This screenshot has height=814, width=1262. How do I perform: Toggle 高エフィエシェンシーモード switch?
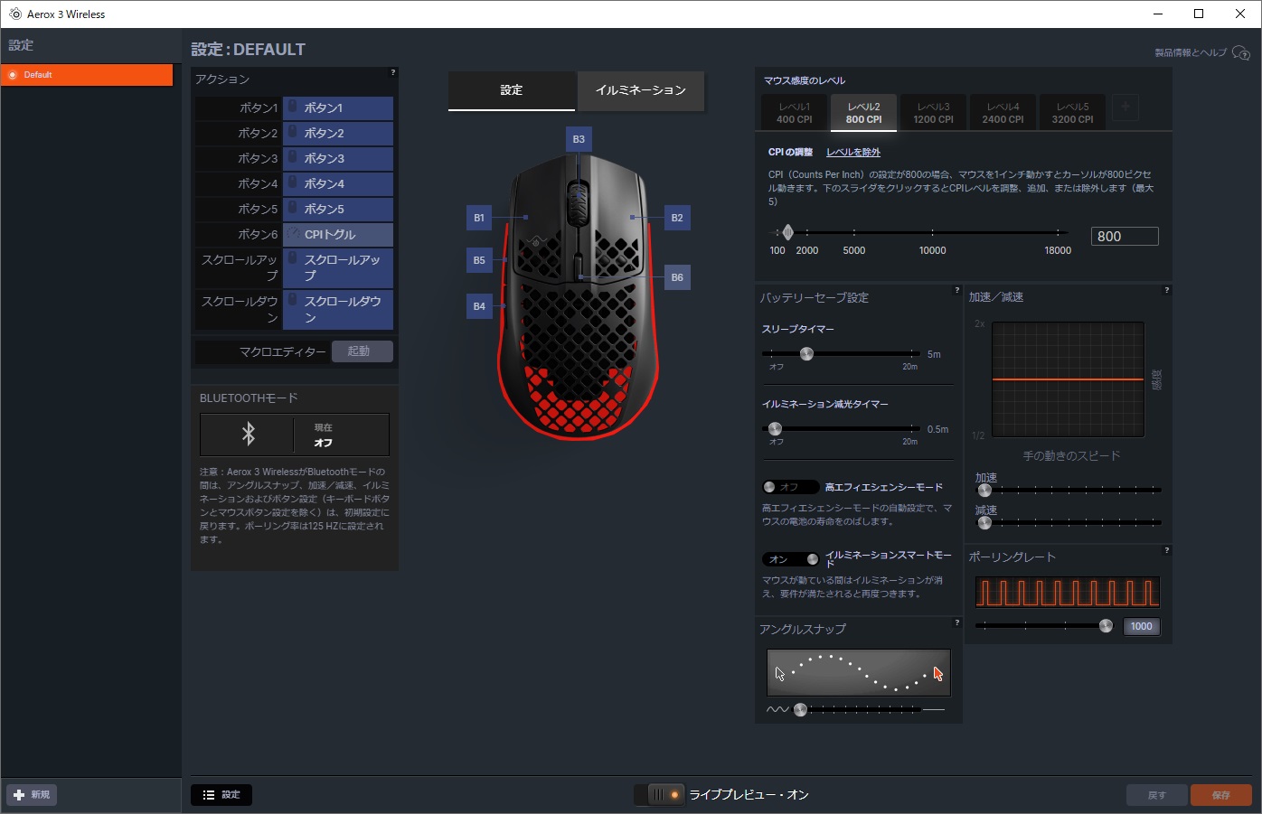pyautogui.click(x=790, y=487)
